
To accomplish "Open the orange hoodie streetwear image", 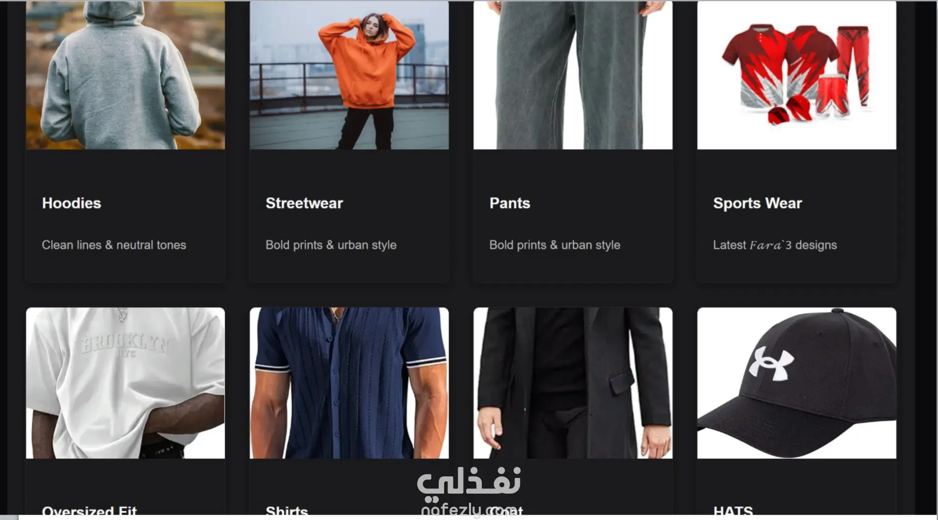I will click(349, 75).
